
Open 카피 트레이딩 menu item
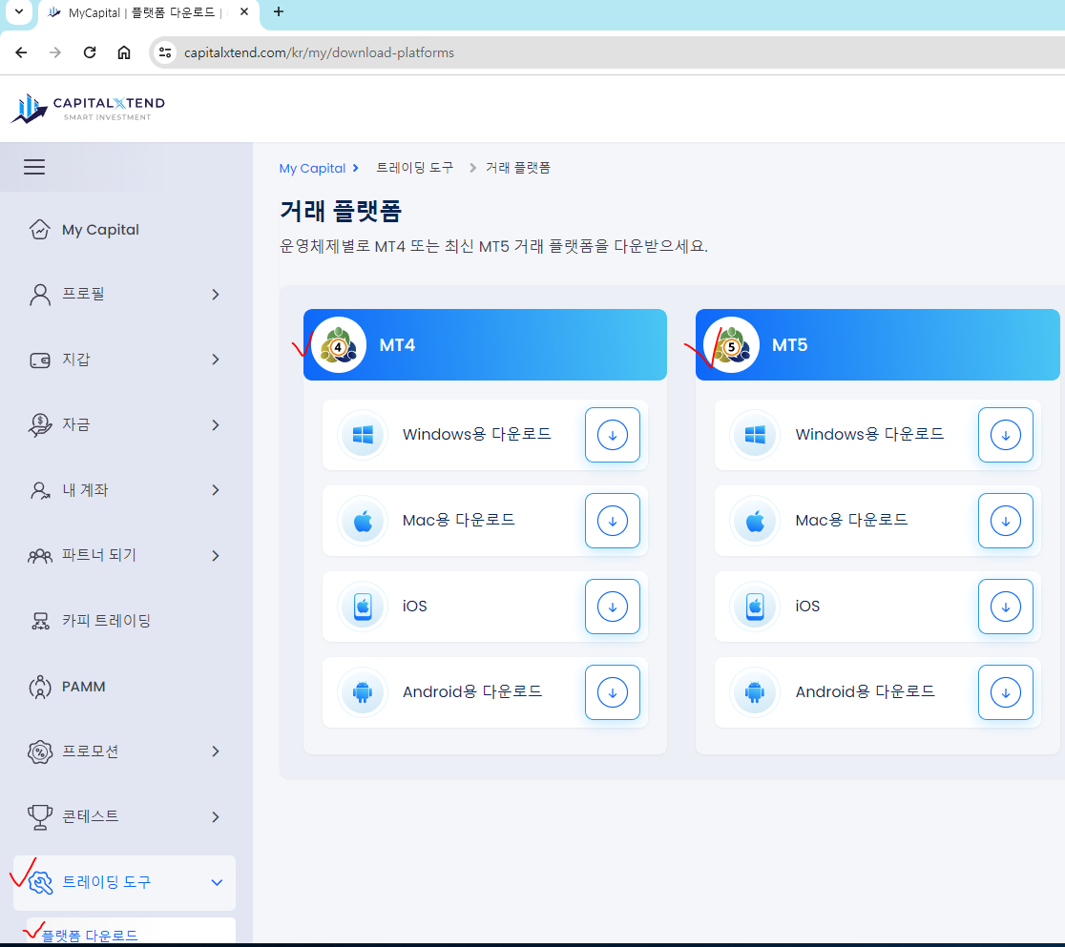(x=125, y=621)
